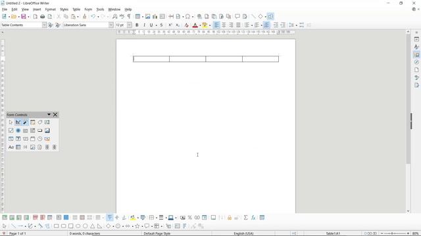The height and width of the screenshot is (236, 421).
Task: Click the Number Format Percent icon
Action: (x=190, y=218)
